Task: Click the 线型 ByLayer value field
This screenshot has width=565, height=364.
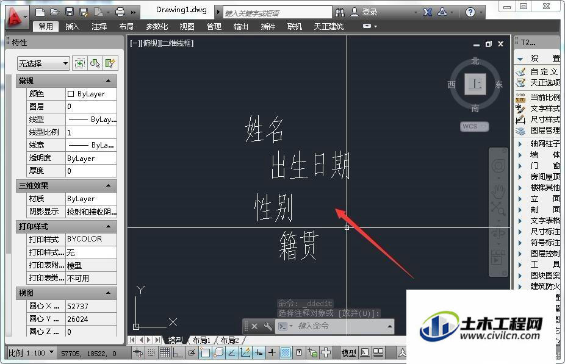Action: (x=91, y=120)
